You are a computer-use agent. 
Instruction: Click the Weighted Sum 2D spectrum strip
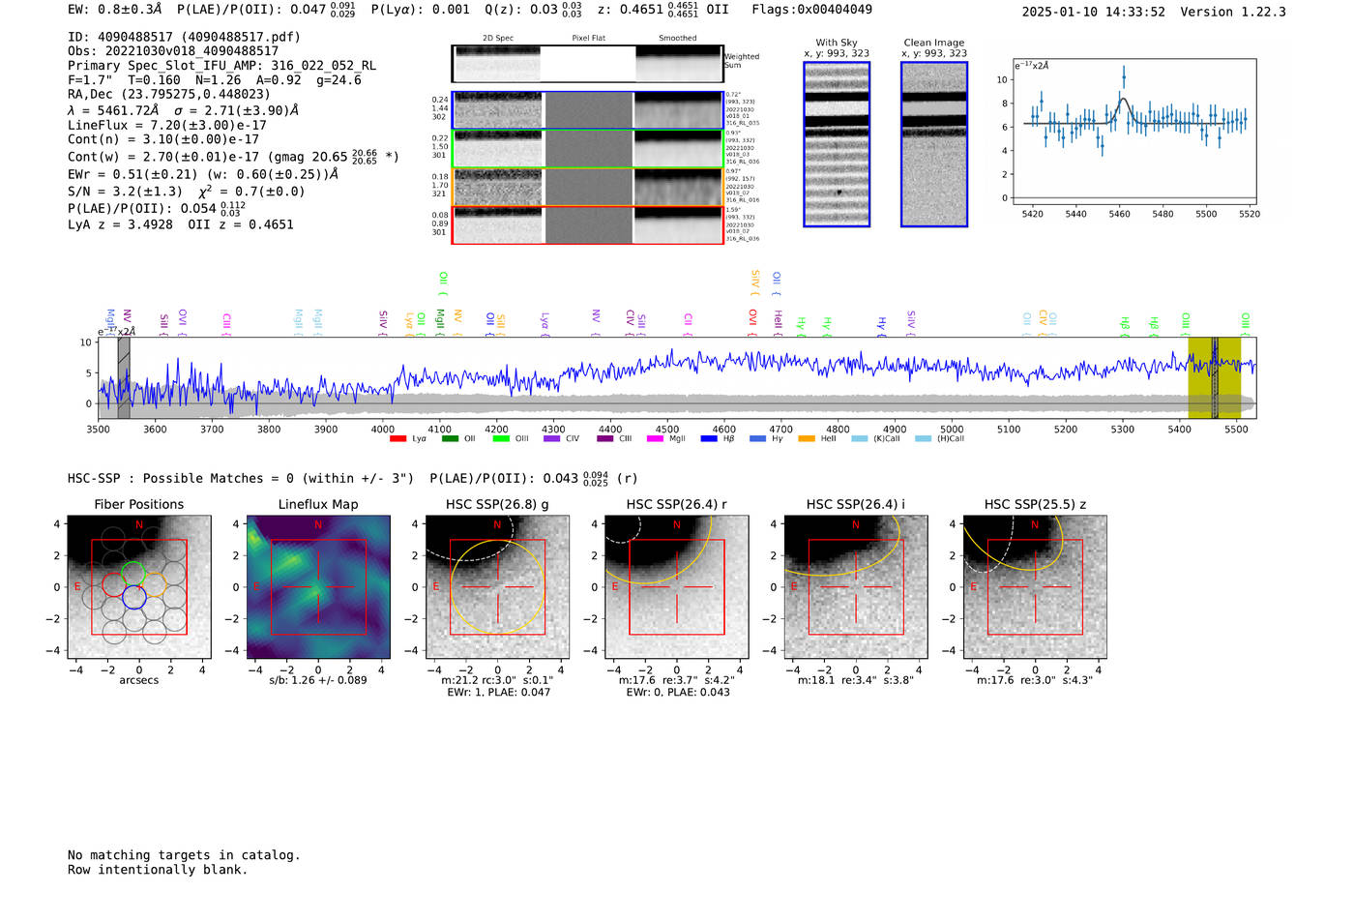tap(588, 64)
